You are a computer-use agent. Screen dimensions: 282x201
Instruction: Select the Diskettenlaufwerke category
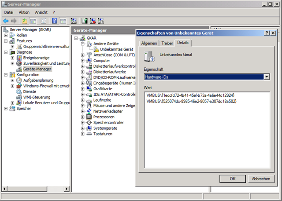[110, 72]
